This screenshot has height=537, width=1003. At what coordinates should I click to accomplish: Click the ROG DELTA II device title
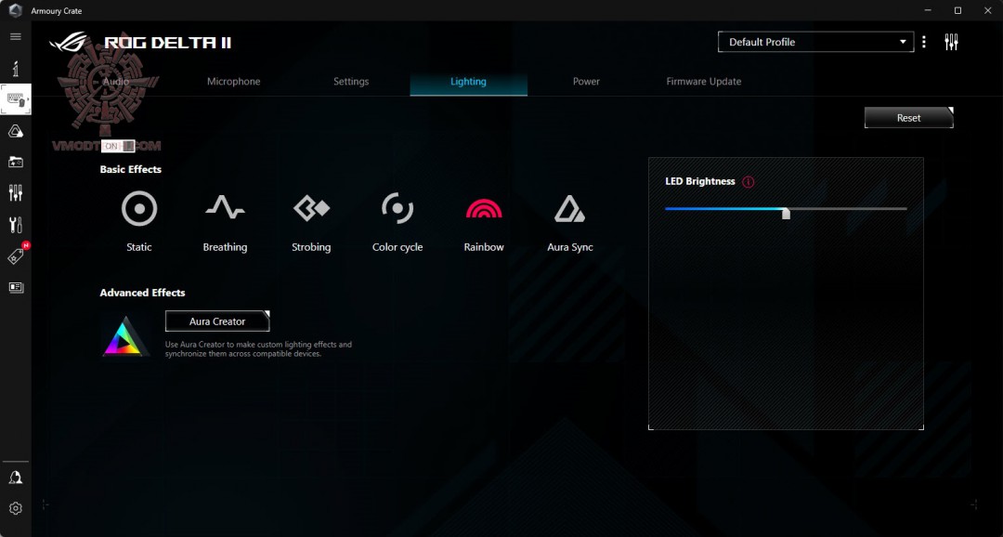(167, 43)
